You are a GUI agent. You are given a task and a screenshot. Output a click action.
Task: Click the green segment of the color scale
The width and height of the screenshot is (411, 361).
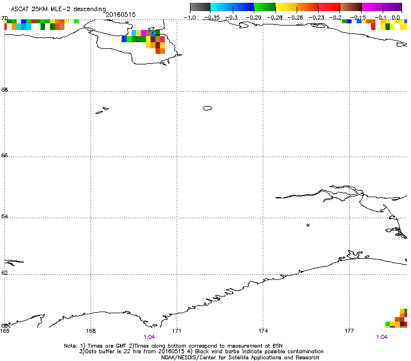[x=265, y=7]
